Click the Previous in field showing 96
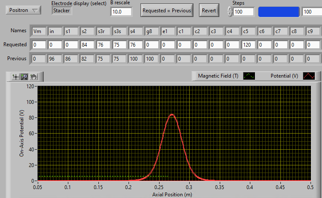The image size is (322, 198). 55,59
